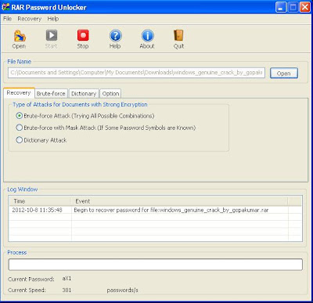Image resolution: width=313 pixels, height=303 pixels.
Task: Open the File menu
Action: (7, 19)
